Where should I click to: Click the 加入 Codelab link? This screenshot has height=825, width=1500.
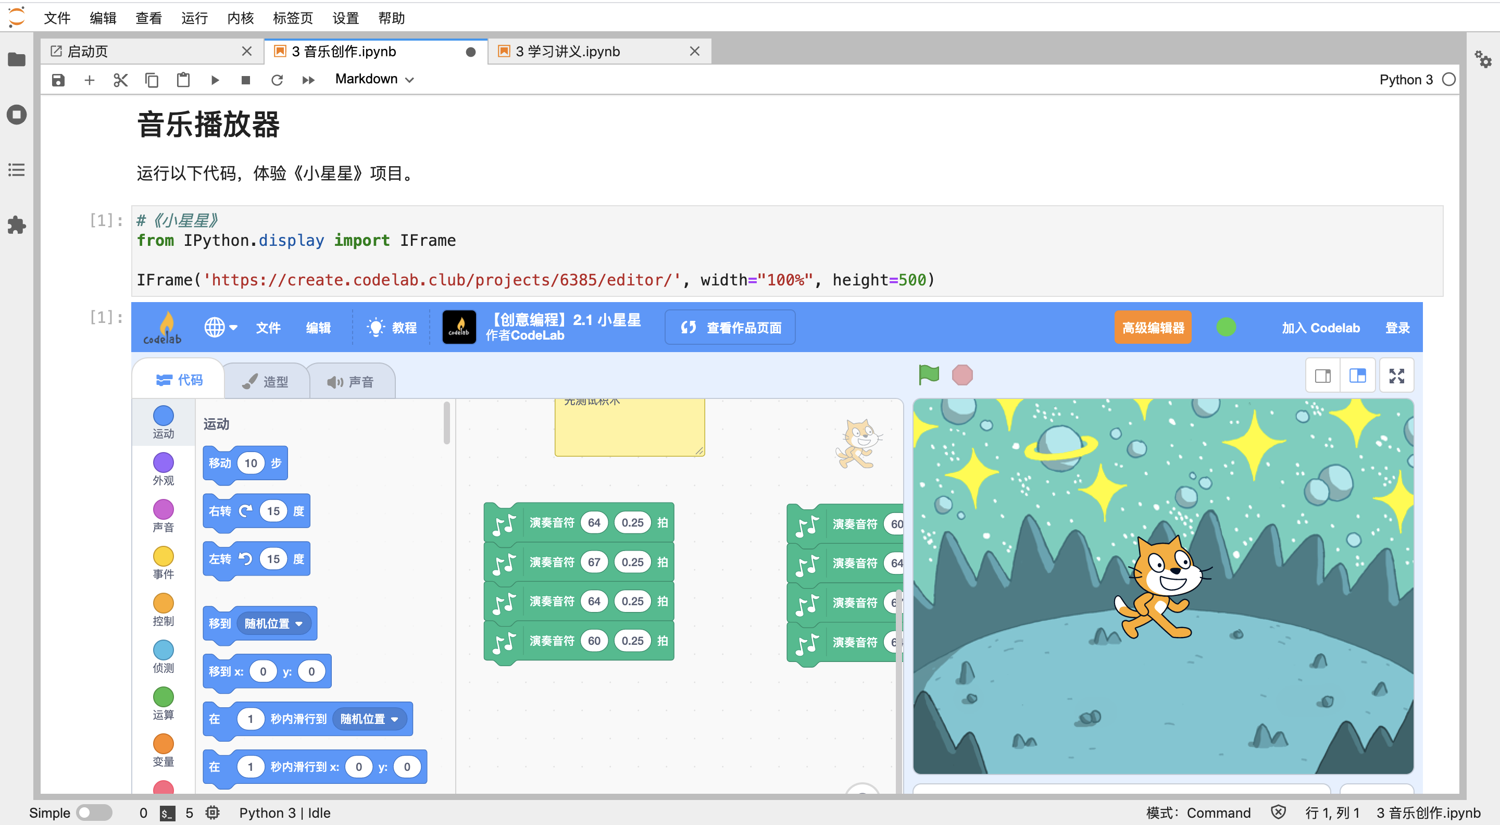(x=1321, y=328)
